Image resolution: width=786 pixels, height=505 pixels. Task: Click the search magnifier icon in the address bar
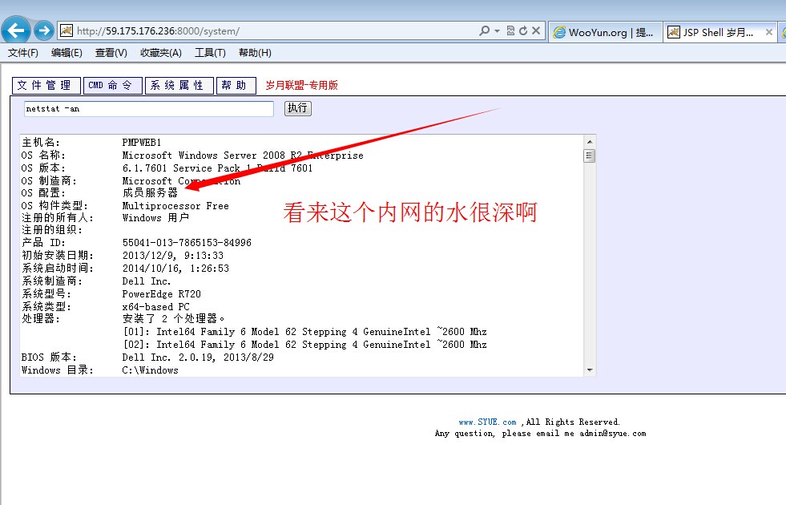pos(484,30)
